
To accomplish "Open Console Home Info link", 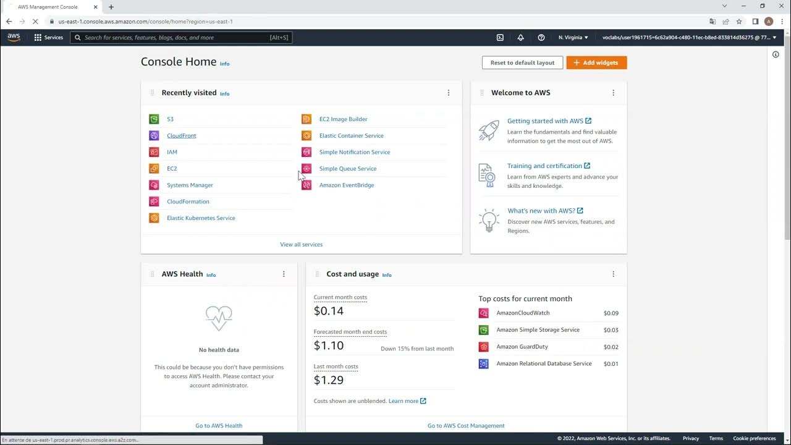I will click(225, 64).
